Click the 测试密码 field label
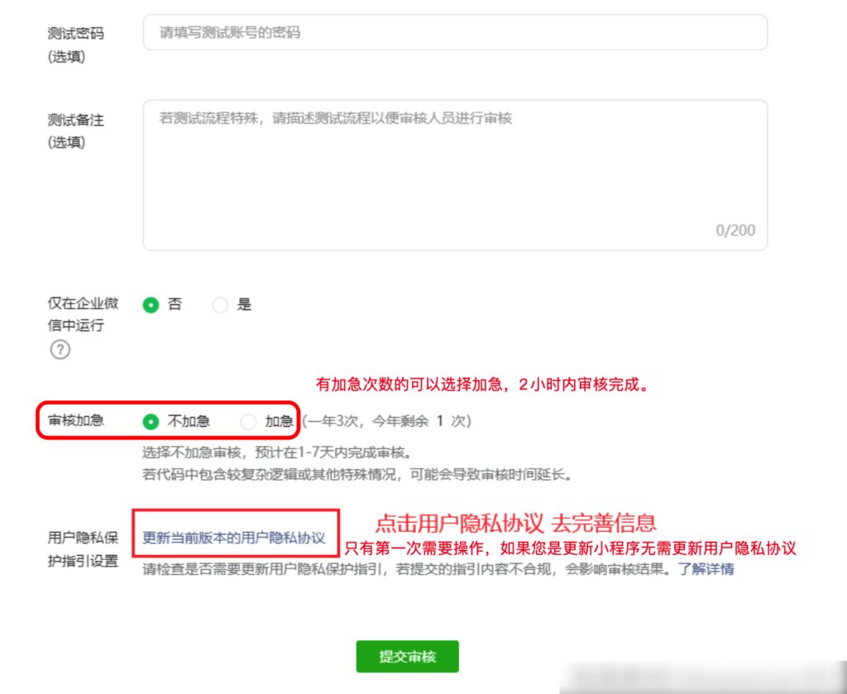847x694 pixels. [76, 34]
